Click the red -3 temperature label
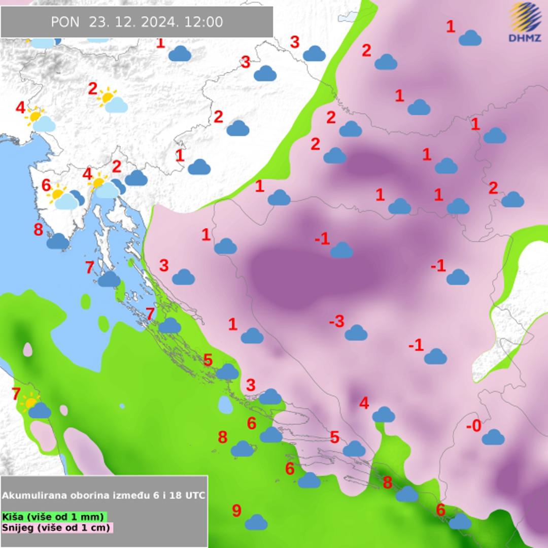Viewport: 548px width, 548px height. coord(336,321)
